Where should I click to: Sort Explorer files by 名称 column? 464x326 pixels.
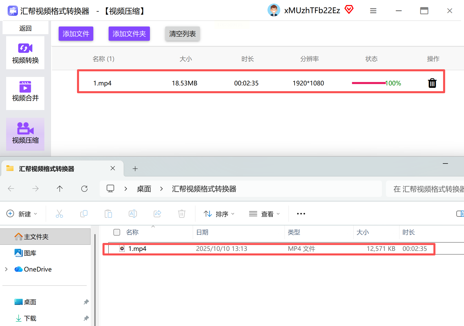click(132, 232)
